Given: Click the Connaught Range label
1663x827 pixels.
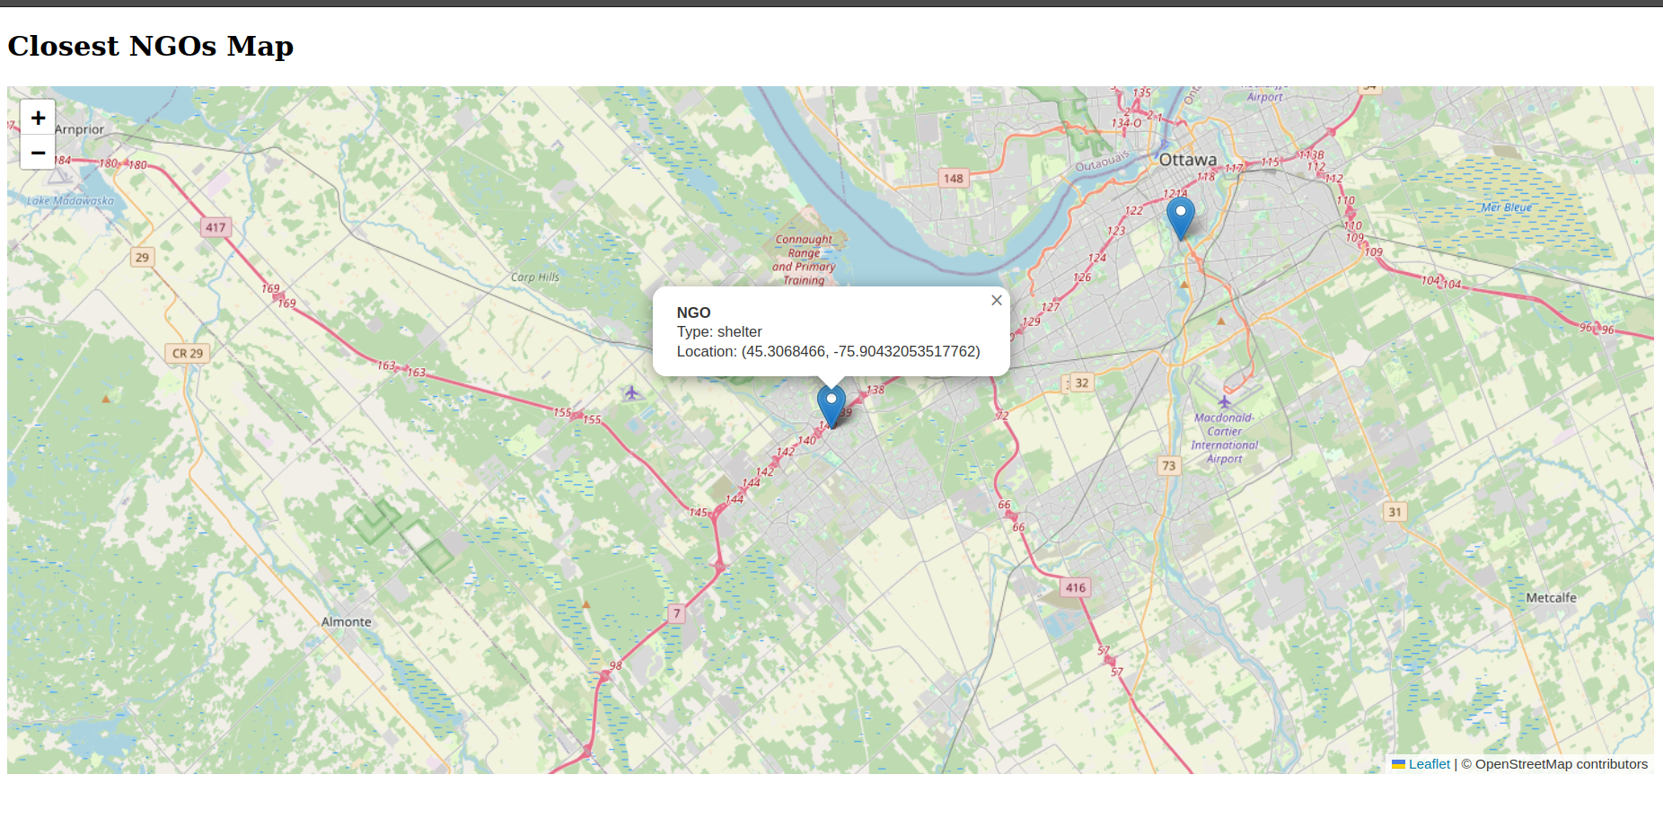Looking at the screenshot, I should [x=804, y=260].
